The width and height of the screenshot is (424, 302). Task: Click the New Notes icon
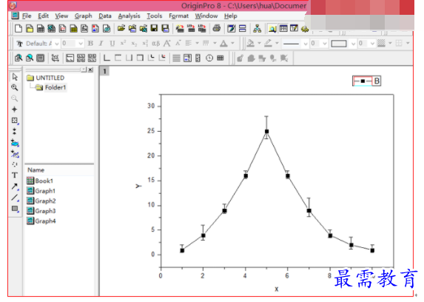point(107,28)
